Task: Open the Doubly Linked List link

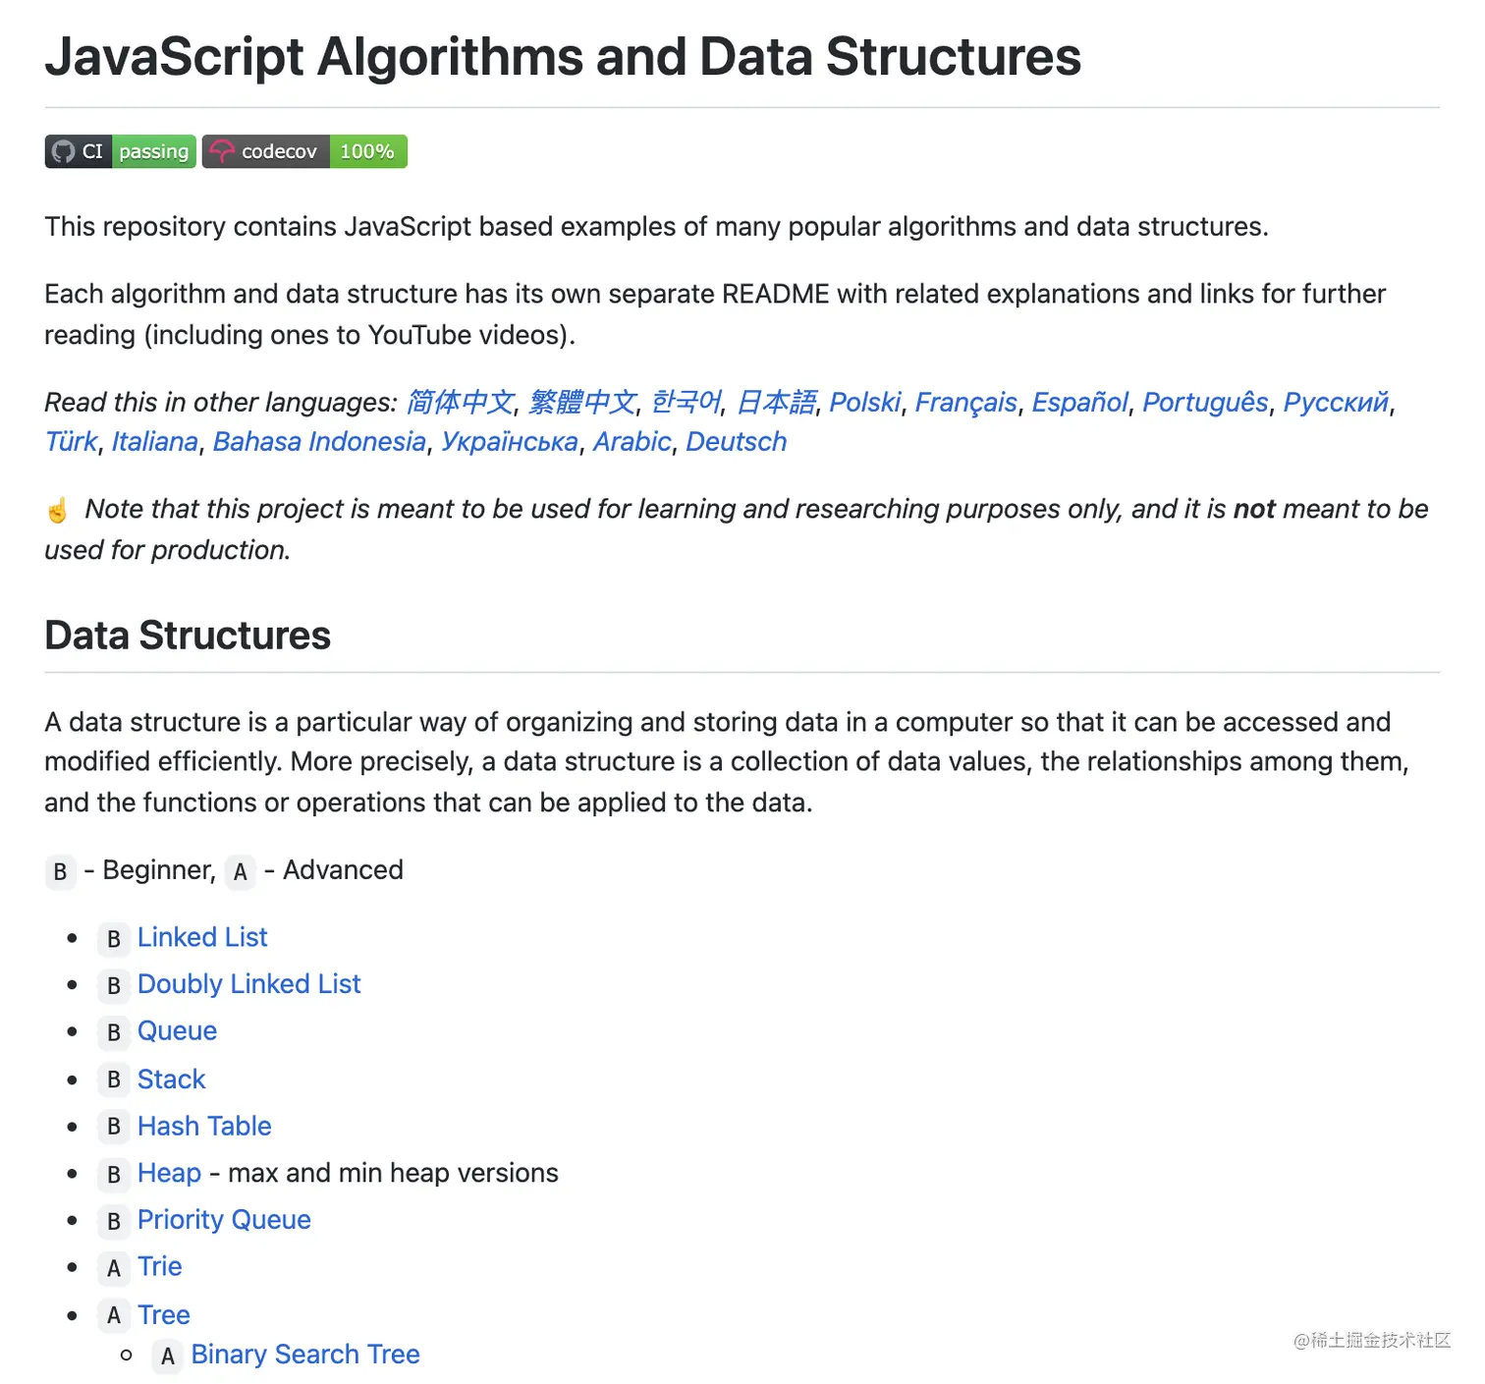Action: tap(248, 984)
